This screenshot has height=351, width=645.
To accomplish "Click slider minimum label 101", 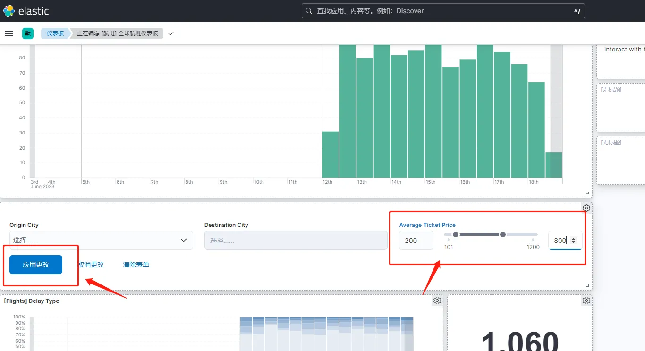I will (x=449, y=247).
